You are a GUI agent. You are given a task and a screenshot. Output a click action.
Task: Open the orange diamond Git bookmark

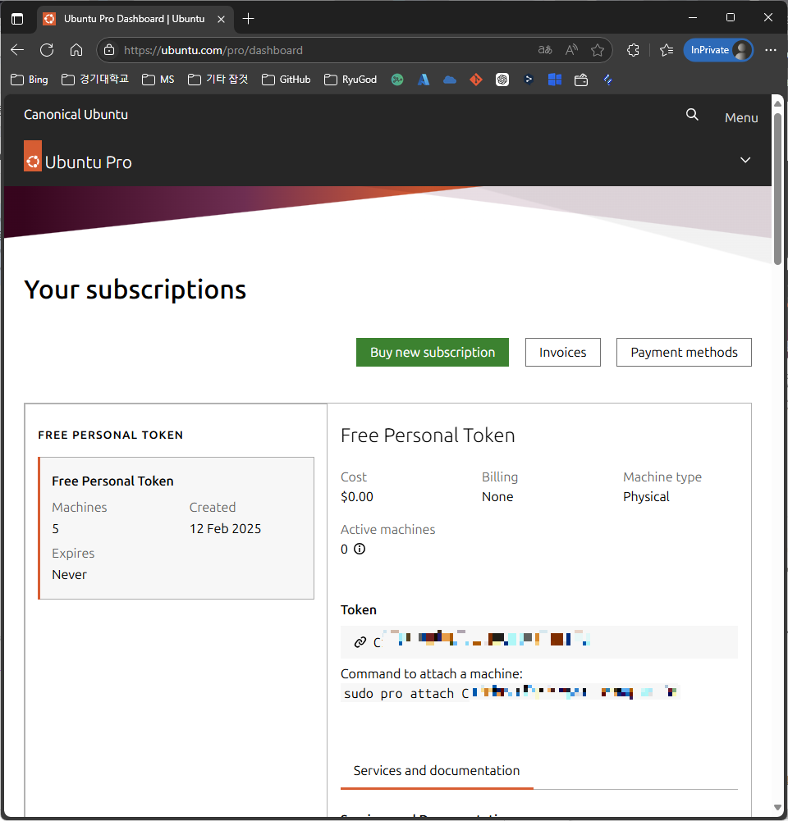click(476, 80)
